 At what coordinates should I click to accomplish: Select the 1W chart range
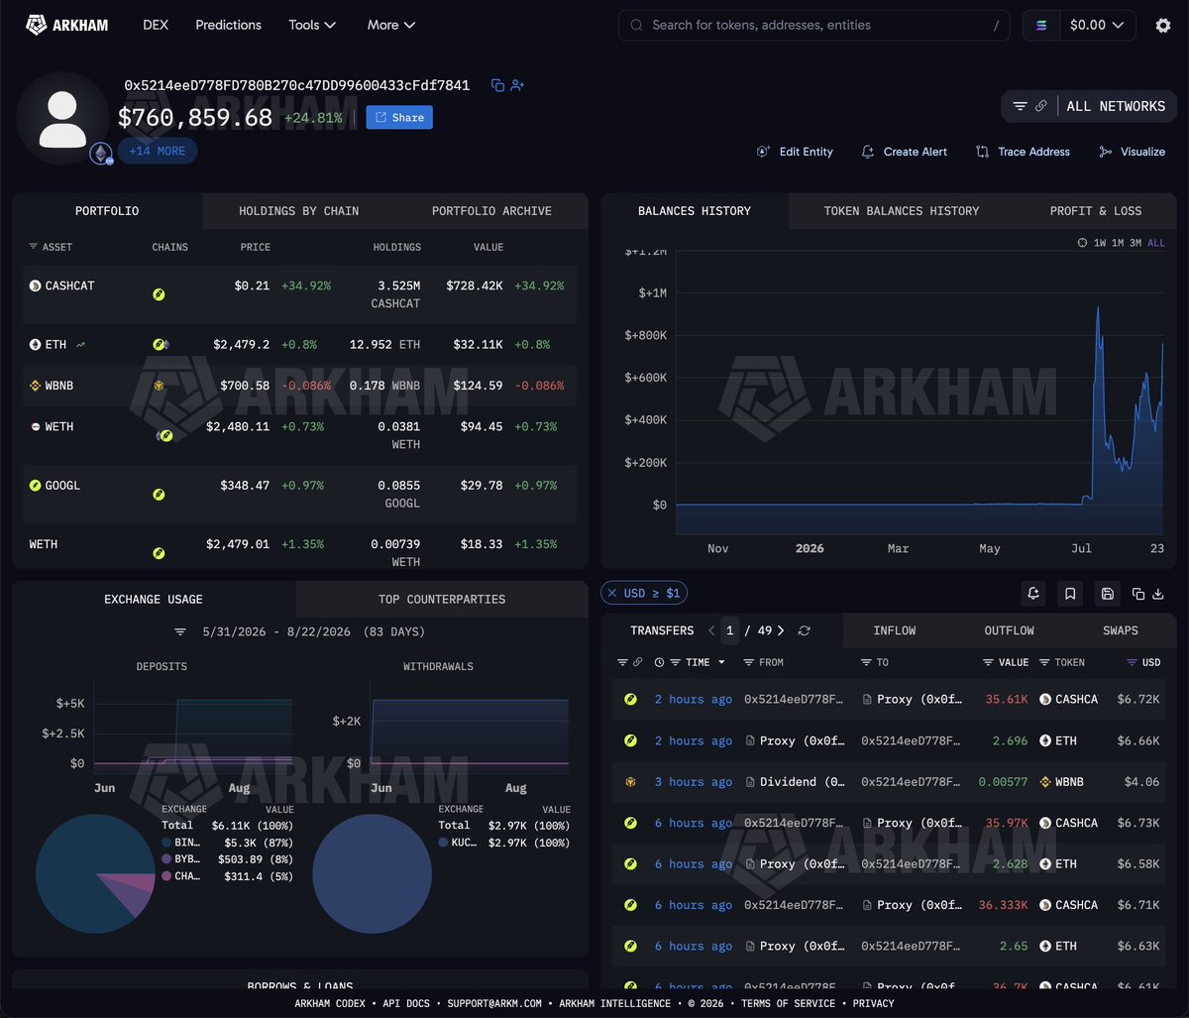coord(1100,243)
